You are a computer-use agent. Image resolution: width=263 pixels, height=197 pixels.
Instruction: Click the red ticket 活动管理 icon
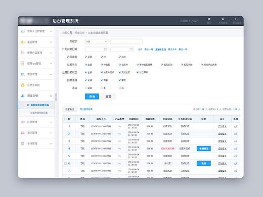tap(23, 133)
